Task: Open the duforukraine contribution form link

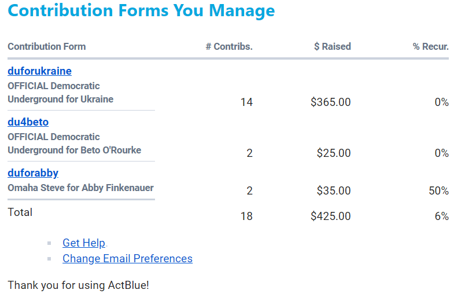Action: point(39,71)
